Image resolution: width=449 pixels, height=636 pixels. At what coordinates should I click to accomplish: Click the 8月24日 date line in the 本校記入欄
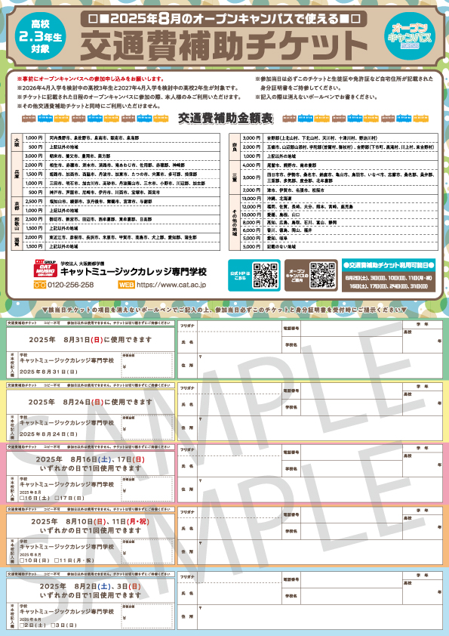point(48,434)
